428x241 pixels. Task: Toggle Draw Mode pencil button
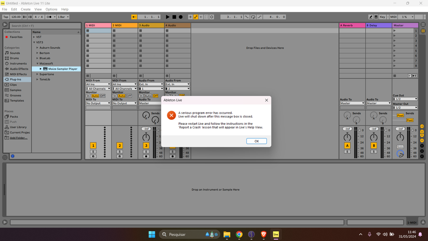[371, 17]
